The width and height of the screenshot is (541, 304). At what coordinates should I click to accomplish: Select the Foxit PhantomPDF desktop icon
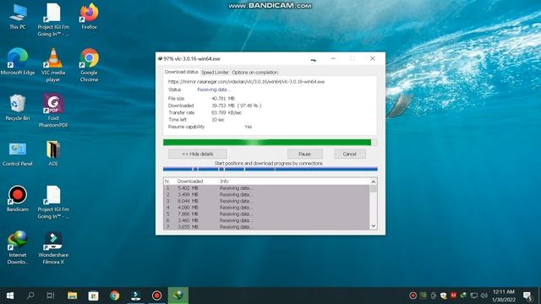[x=53, y=111]
